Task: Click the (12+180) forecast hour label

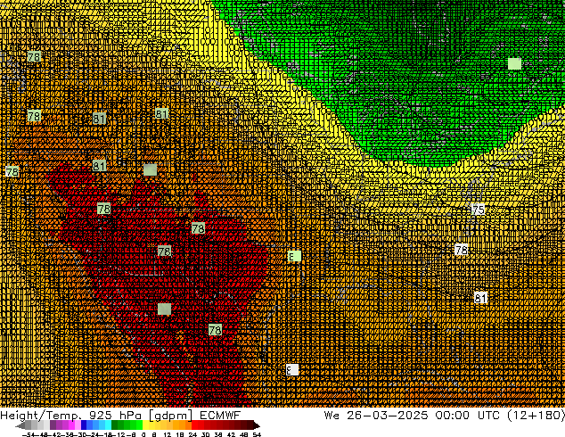Action: point(536,416)
